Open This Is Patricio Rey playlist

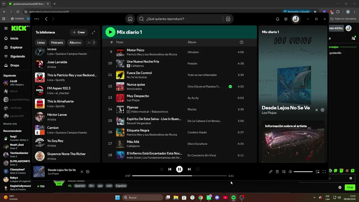(x=66, y=77)
